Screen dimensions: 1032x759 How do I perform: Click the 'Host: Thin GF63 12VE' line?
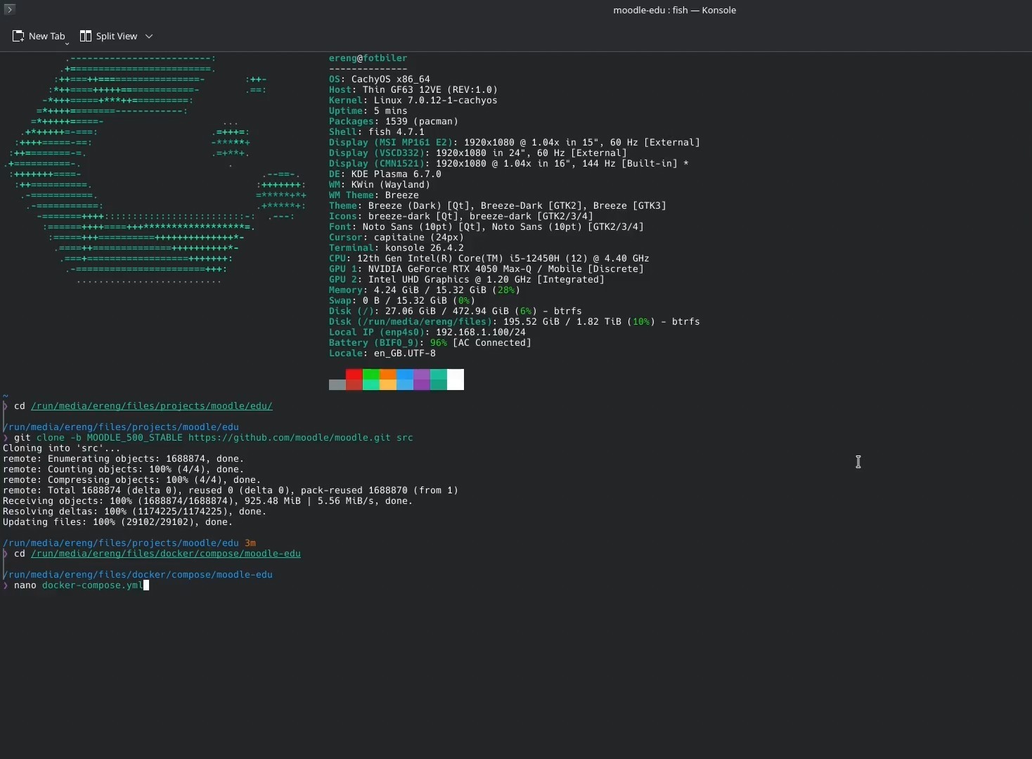[413, 89]
